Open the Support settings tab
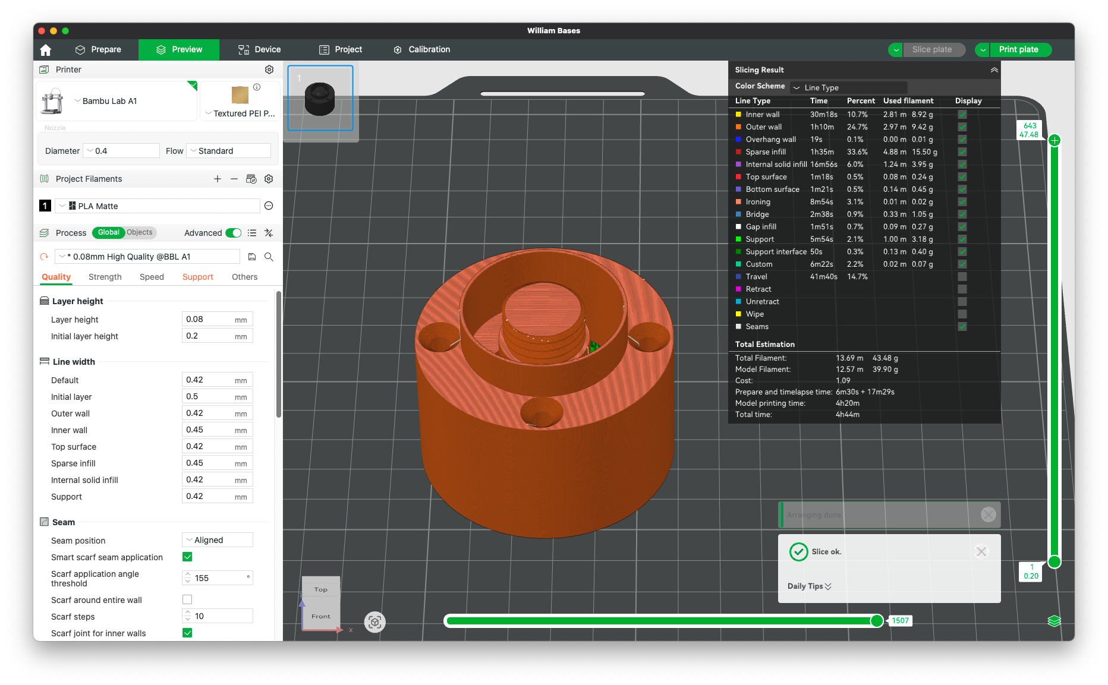 [x=198, y=277]
